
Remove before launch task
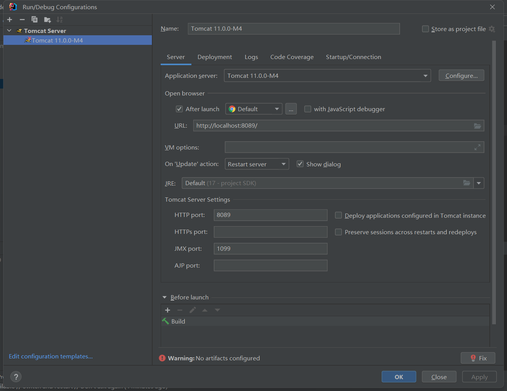pyautogui.click(x=180, y=310)
